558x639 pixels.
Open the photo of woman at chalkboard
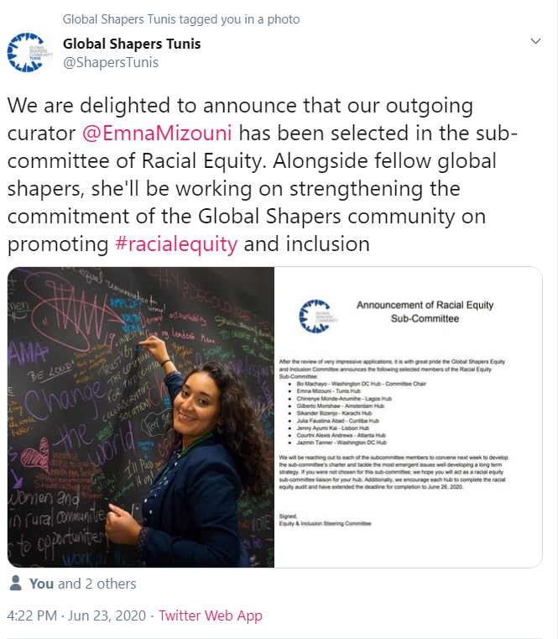coord(141,416)
